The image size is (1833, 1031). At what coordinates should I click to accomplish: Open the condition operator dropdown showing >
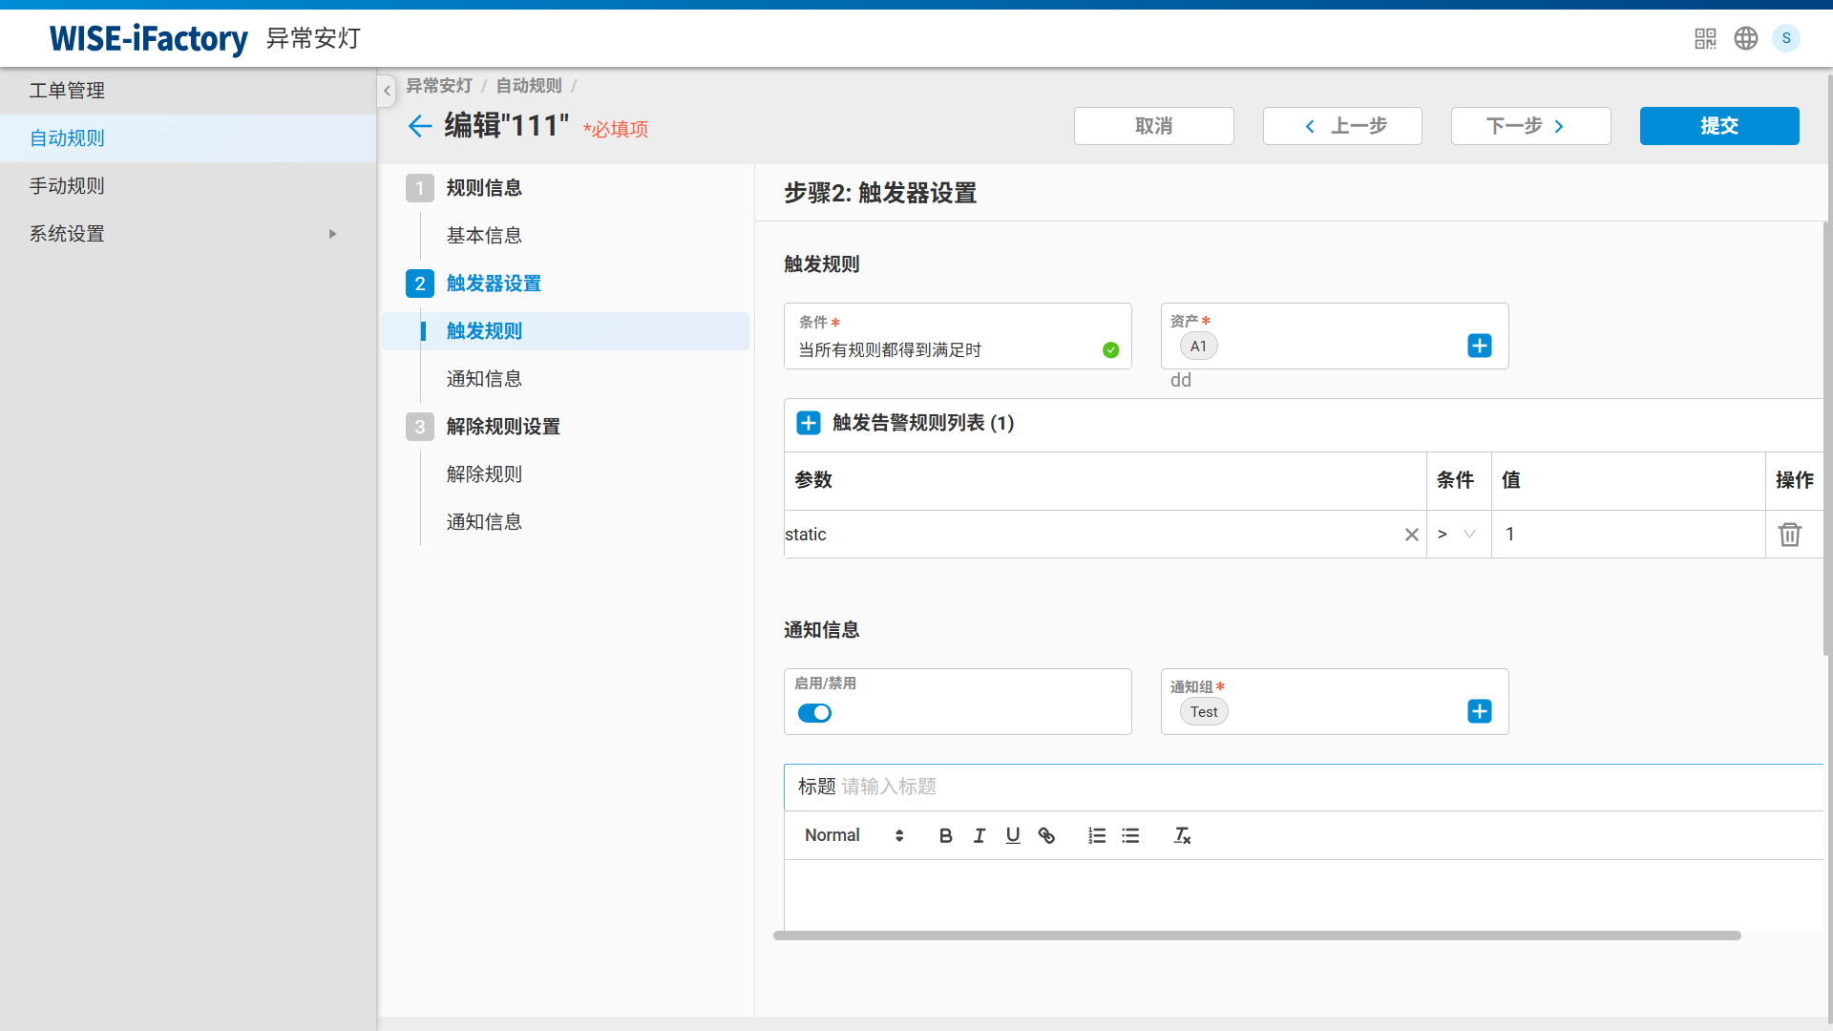[1458, 535]
